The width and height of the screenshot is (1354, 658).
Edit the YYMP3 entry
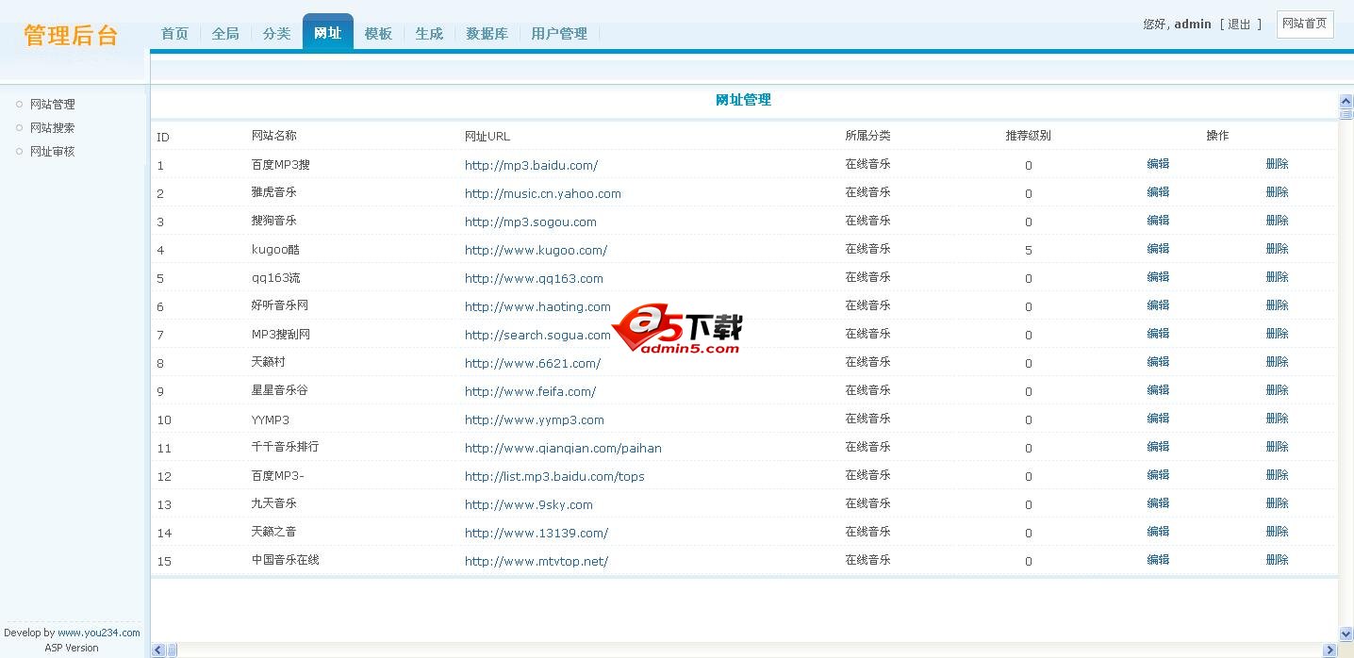coord(1158,419)
